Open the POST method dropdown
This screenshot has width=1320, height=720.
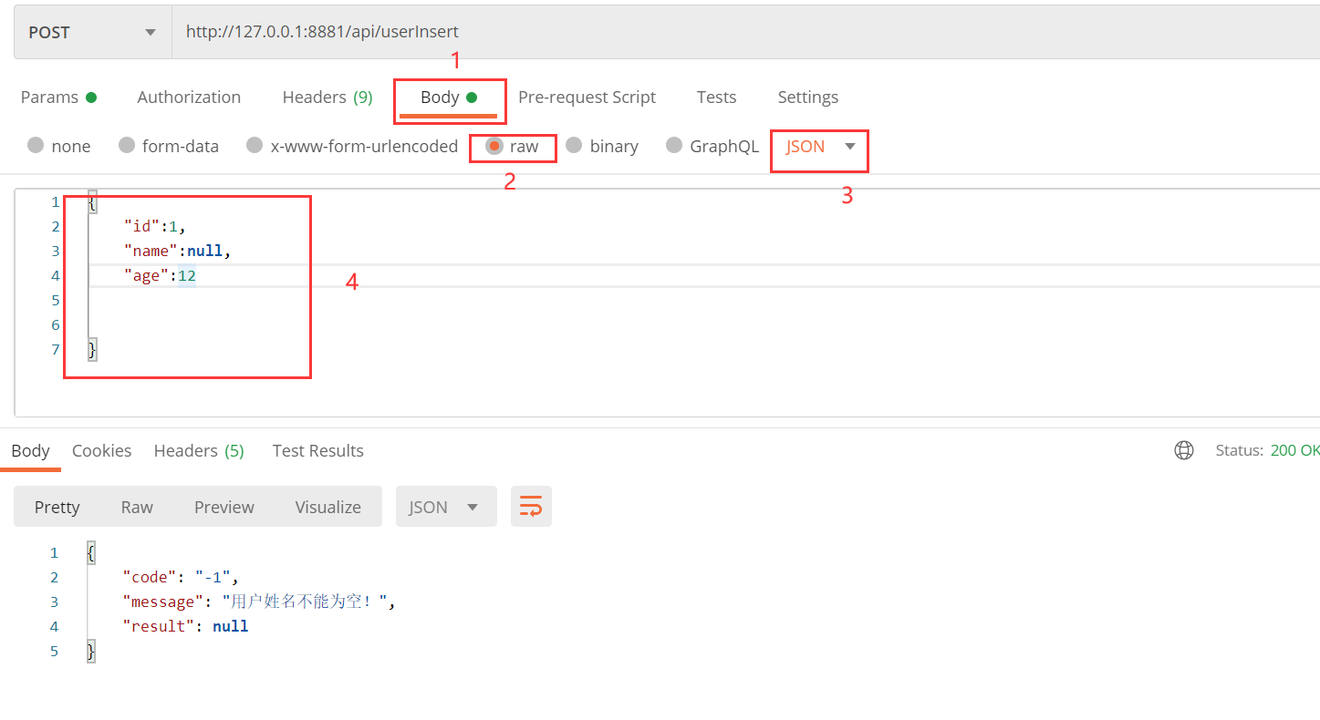92,32
